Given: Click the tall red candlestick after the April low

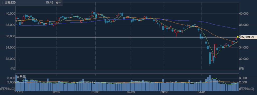Looking at the screenshot, I should pyautogui.click(x=215, y=51).
